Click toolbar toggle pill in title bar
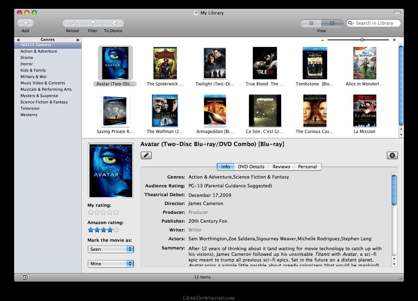This screenshot has width=418, height=301. 397,13
